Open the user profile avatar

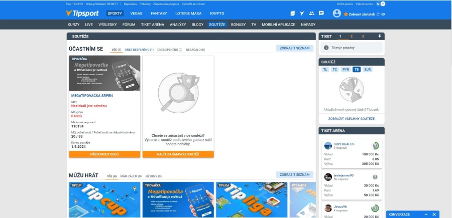click(x=336, y=13)
